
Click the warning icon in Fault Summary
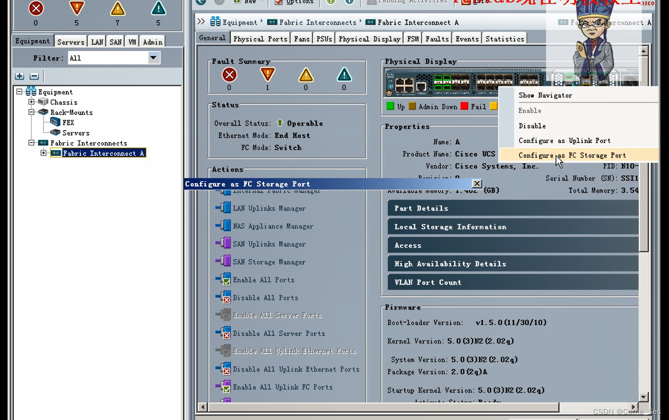point(344,75)
